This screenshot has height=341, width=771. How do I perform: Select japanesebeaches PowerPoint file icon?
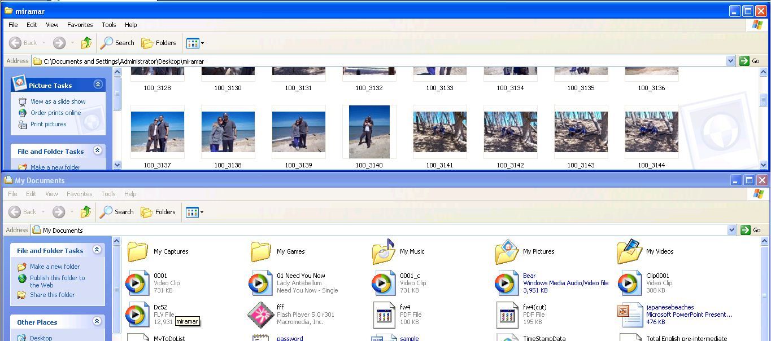point(630,315)
